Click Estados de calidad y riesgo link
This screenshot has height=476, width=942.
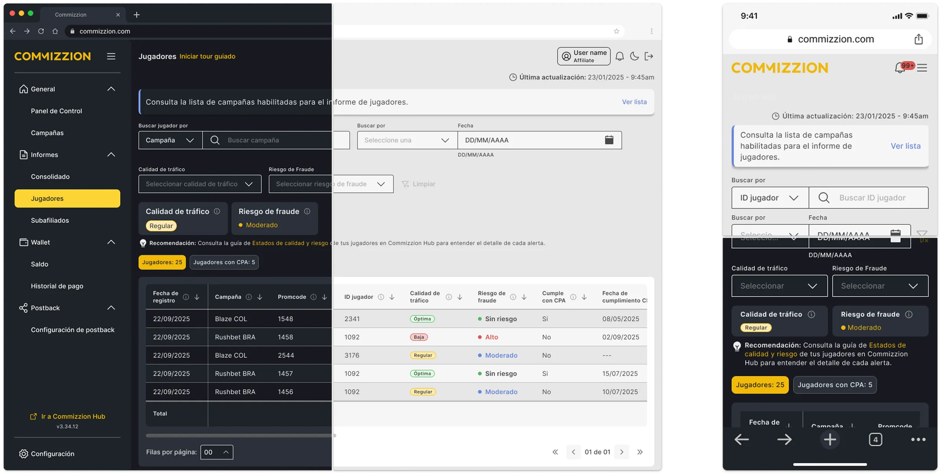point(290,243)
